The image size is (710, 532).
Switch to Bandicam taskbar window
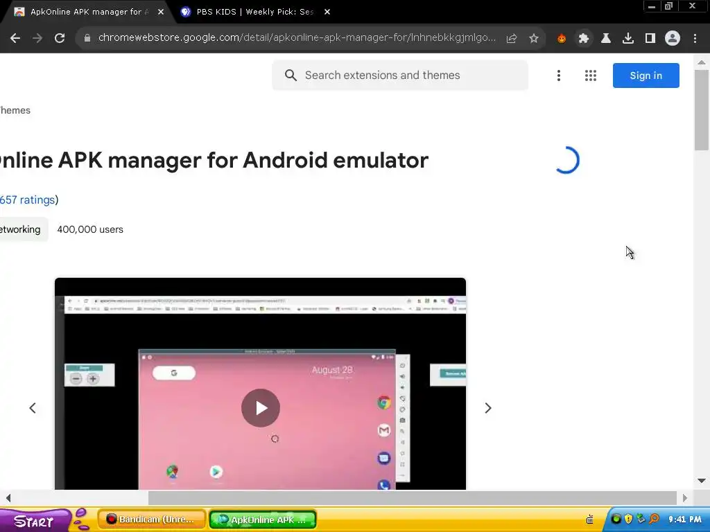[152, 520]
